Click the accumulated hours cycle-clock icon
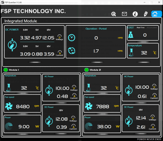 point(72,51)
